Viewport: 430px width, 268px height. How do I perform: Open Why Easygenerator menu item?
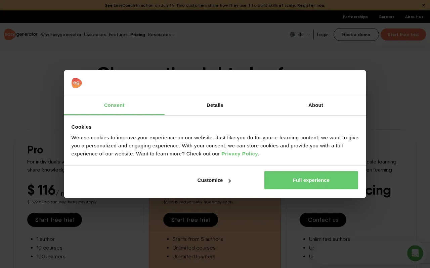(x=61, y=35)
